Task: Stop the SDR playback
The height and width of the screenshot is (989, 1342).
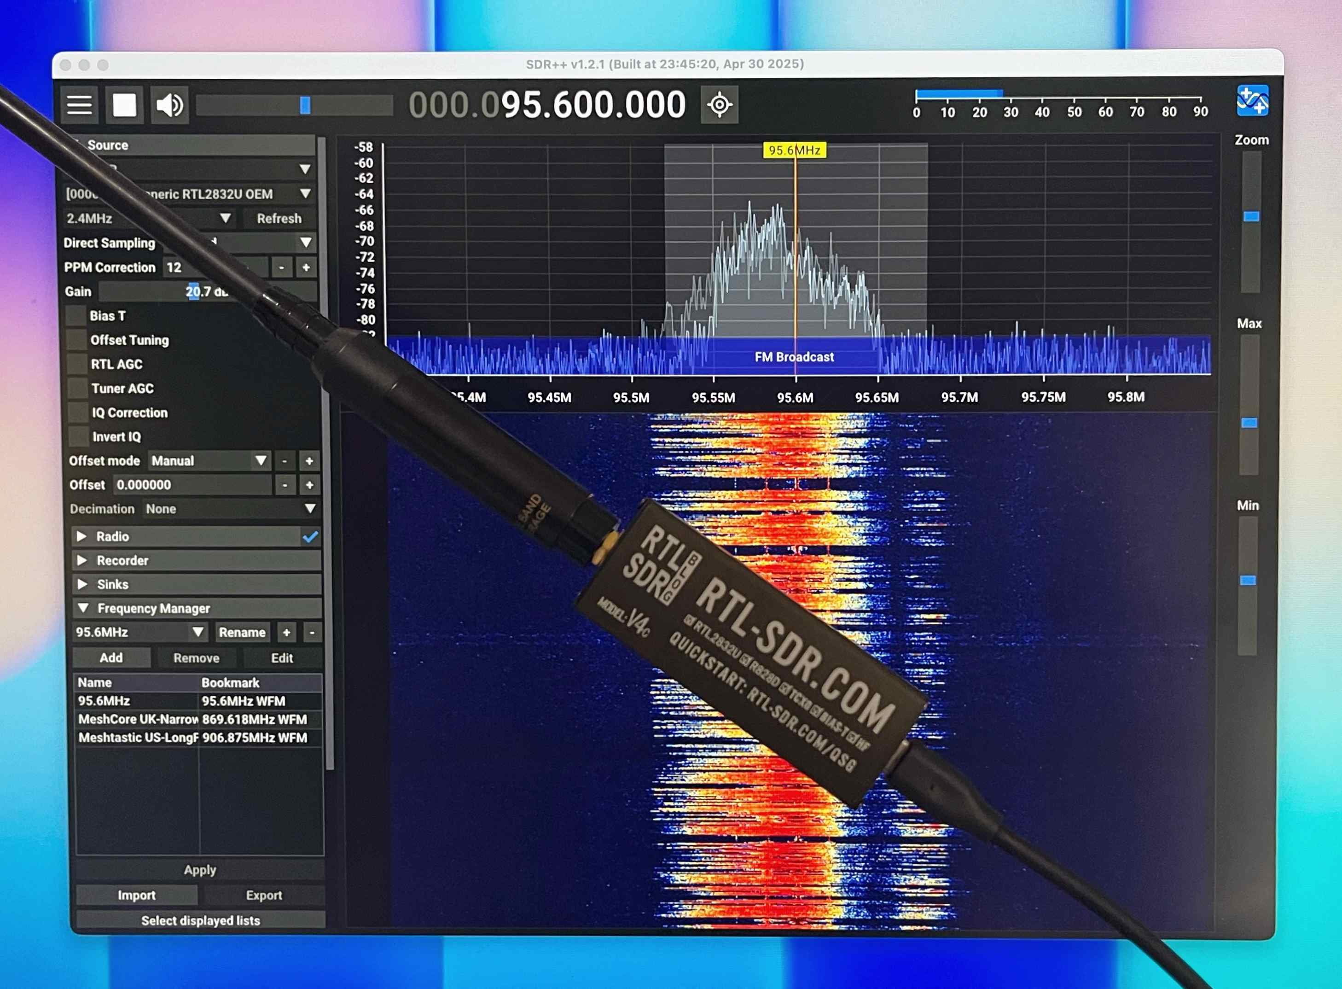Action: click(124, 105)
